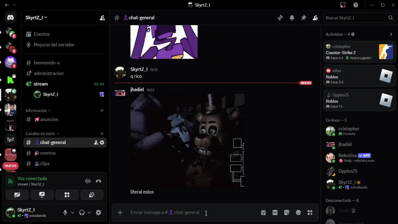Join stream voice channel
This screenshot has height=224, width=398.
click(x=65, y=84)
